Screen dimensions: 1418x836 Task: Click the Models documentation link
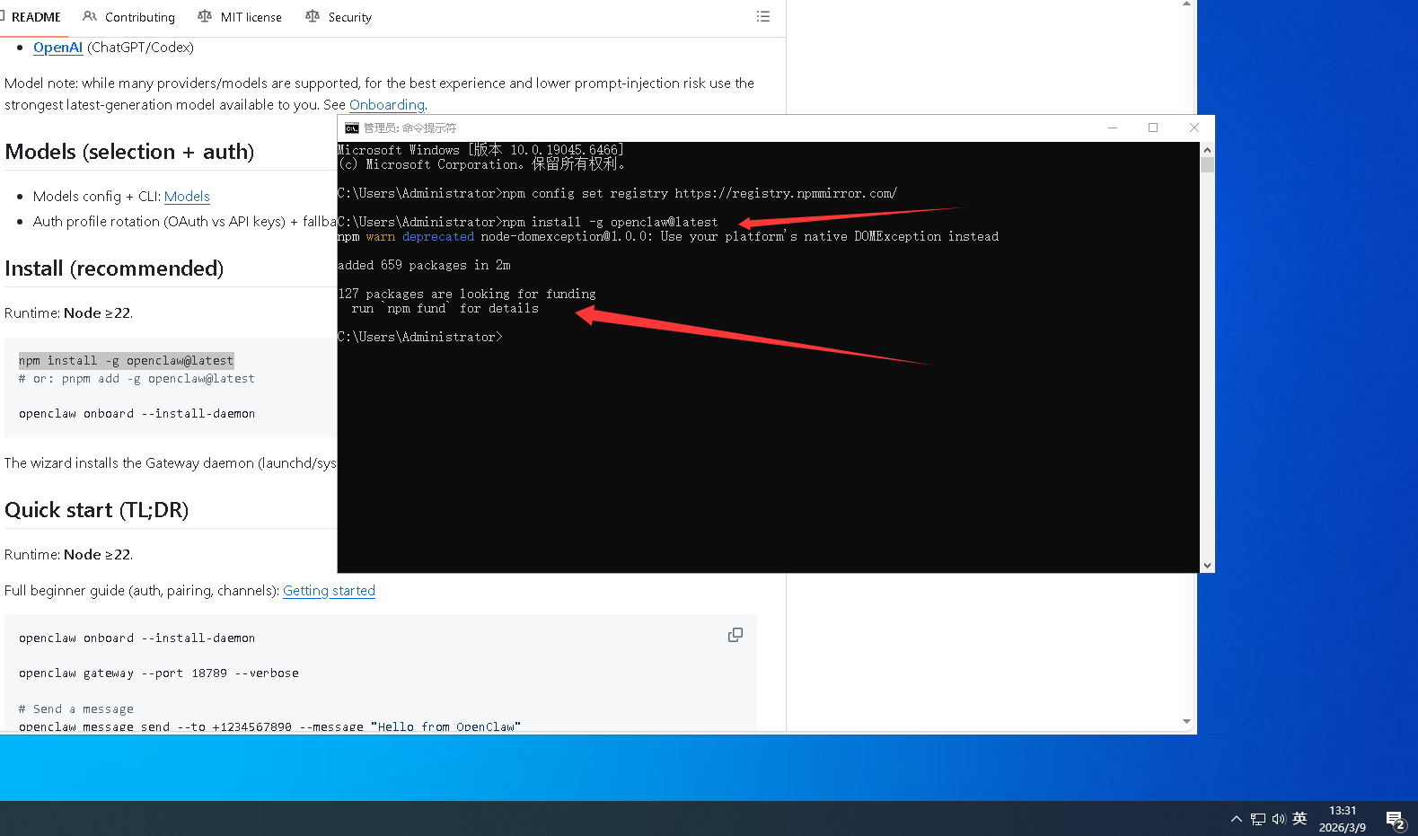187,197
